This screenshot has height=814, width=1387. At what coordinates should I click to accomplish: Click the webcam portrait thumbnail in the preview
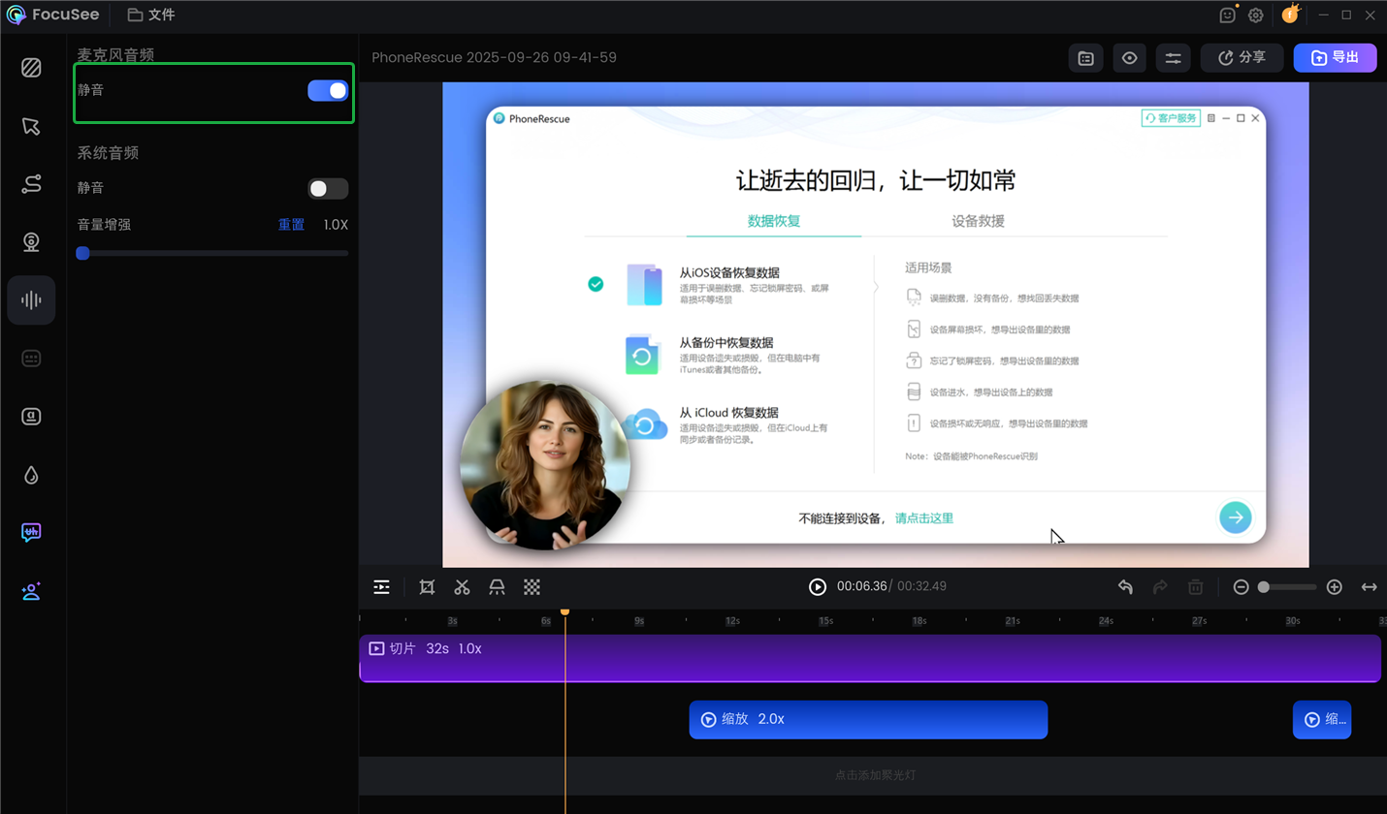pos(545,466)
